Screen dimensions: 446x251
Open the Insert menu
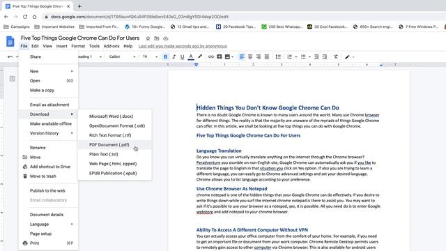pos(61,46)
